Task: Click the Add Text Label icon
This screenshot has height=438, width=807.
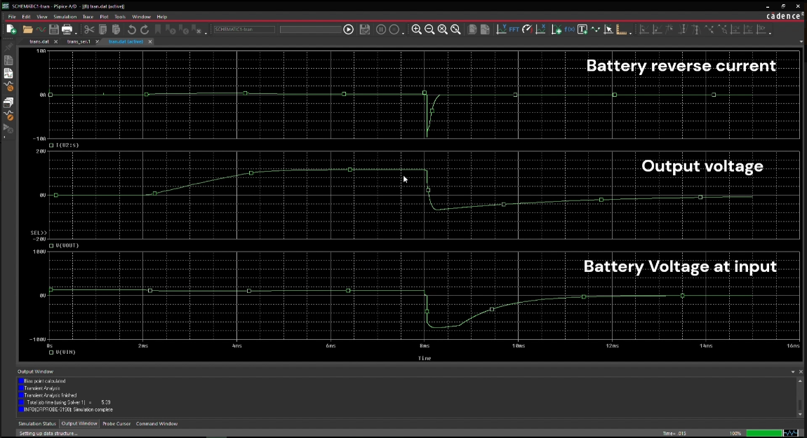Action: point(582,29)
